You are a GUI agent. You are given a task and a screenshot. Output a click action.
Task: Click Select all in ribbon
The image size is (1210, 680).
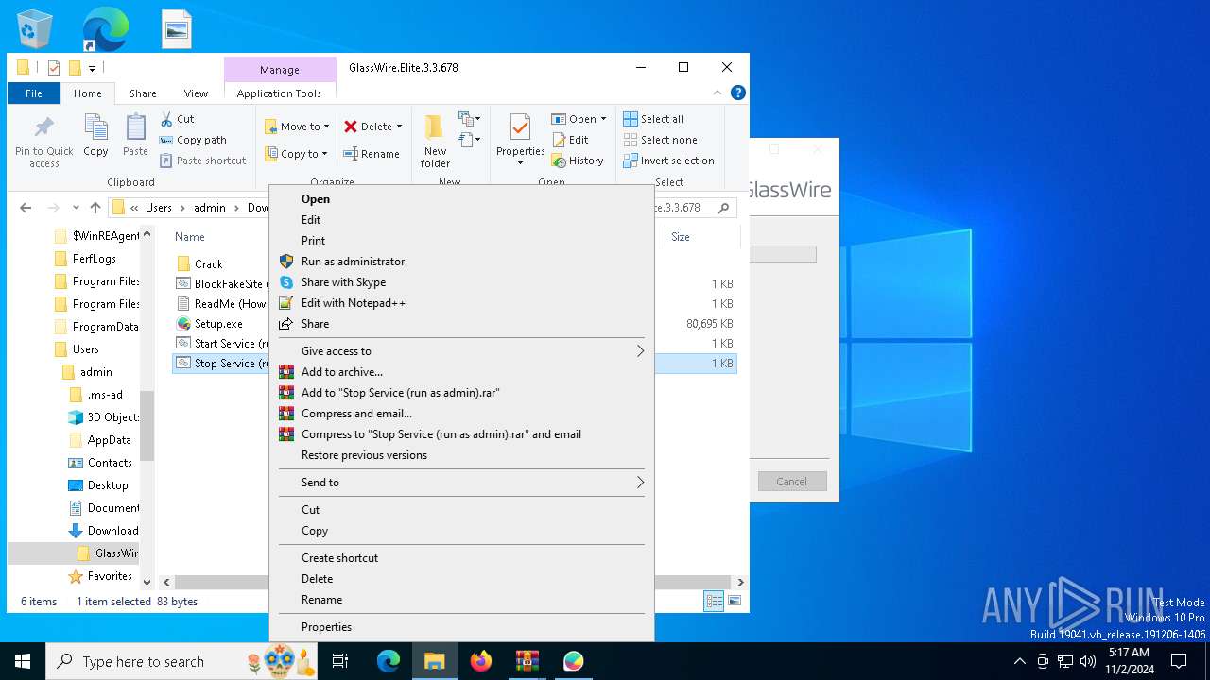[653, 119]
